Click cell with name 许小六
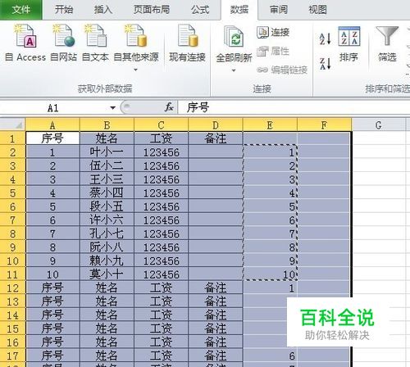The width and height of the screenshot is (410, 367). 107,220
